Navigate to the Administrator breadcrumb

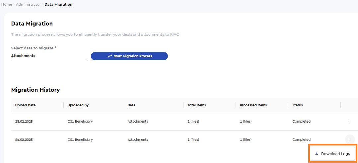point(28,4)
